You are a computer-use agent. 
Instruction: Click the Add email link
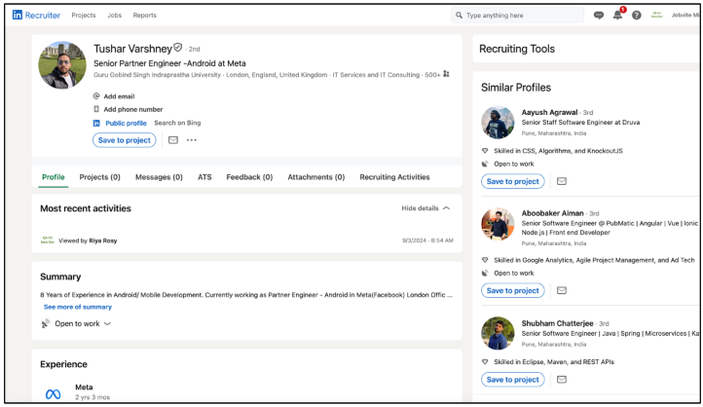click(119, 96)
